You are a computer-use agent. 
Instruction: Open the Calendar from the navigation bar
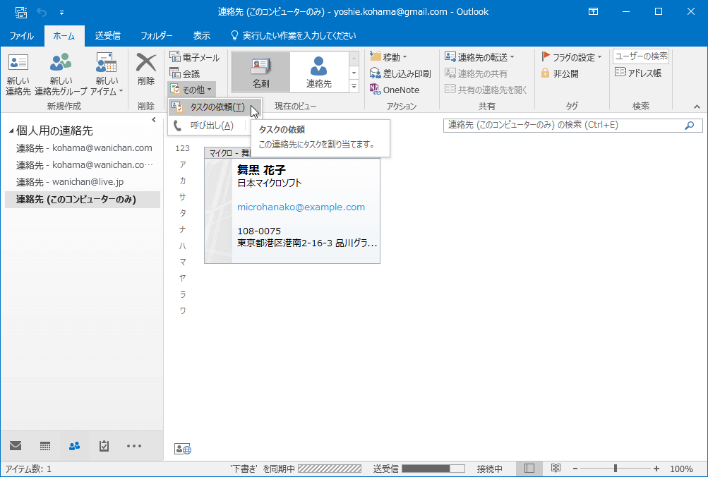tap(44, 446)
